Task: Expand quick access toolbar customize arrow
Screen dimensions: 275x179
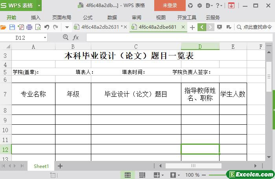Action: pos(67,27)
